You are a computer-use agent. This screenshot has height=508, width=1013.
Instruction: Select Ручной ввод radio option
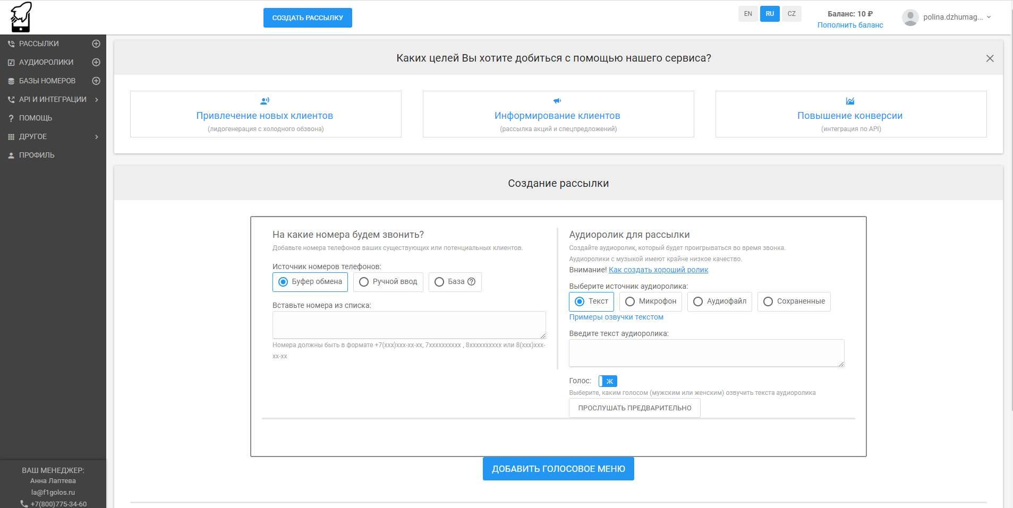[388, 282]
